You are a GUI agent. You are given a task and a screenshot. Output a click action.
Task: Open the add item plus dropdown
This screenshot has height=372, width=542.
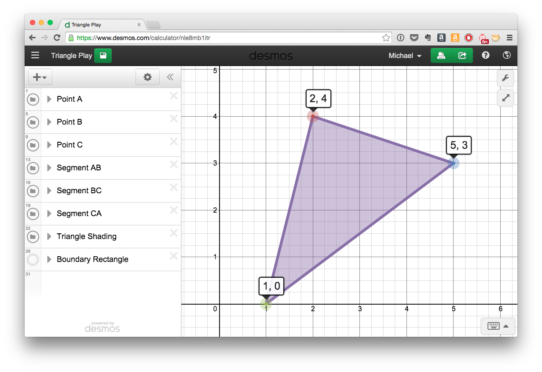tap(40, 77)
